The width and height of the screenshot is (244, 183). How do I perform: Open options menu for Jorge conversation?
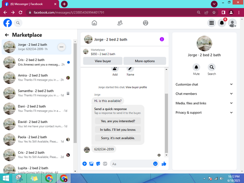click(61, 47)
